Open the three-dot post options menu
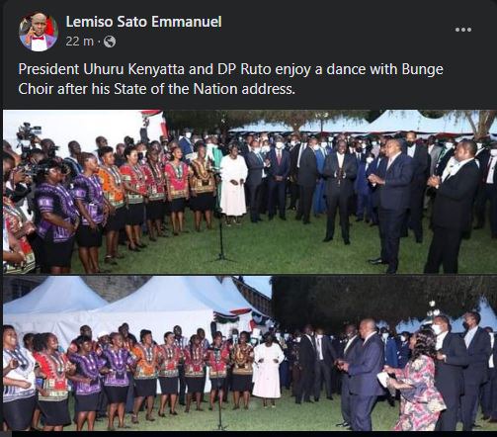The height and width of the screenshot is (437, 497). (463, 30)
